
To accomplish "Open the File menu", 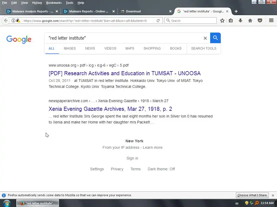I will click(5, 3).
